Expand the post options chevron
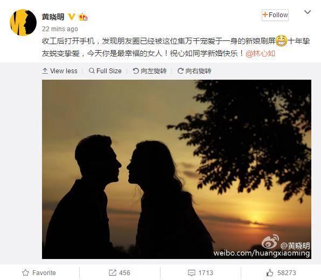 pos(308,12)
